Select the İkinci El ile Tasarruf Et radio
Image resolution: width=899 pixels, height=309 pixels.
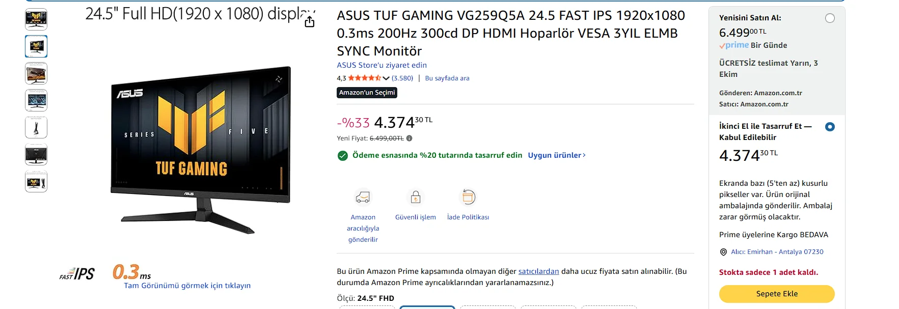830,127
